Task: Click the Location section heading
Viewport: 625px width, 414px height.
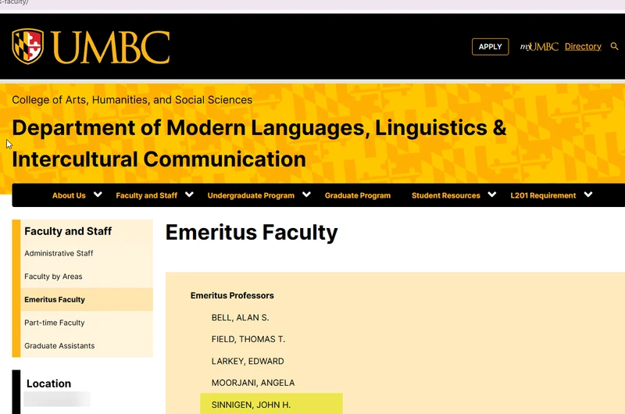Action: (x=48, y=384)
